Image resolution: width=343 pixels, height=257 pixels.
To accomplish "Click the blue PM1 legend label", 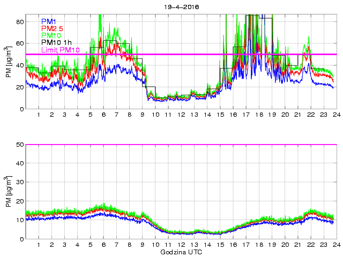I will click(48, 21).
